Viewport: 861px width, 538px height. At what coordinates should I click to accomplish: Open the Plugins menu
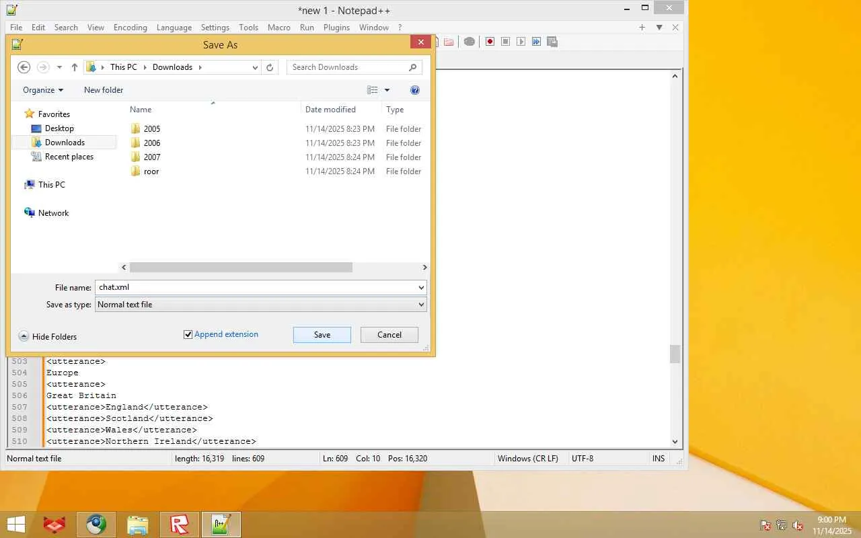coord(336,28)
